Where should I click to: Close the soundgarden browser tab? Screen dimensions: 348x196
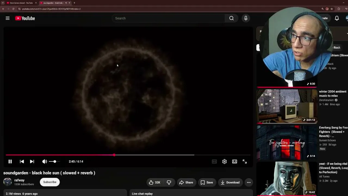(x=69, y=3)
